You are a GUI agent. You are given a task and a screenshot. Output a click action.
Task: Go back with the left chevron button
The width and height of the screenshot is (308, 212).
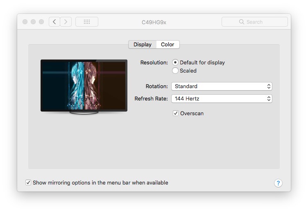click(x=54, y=22)
